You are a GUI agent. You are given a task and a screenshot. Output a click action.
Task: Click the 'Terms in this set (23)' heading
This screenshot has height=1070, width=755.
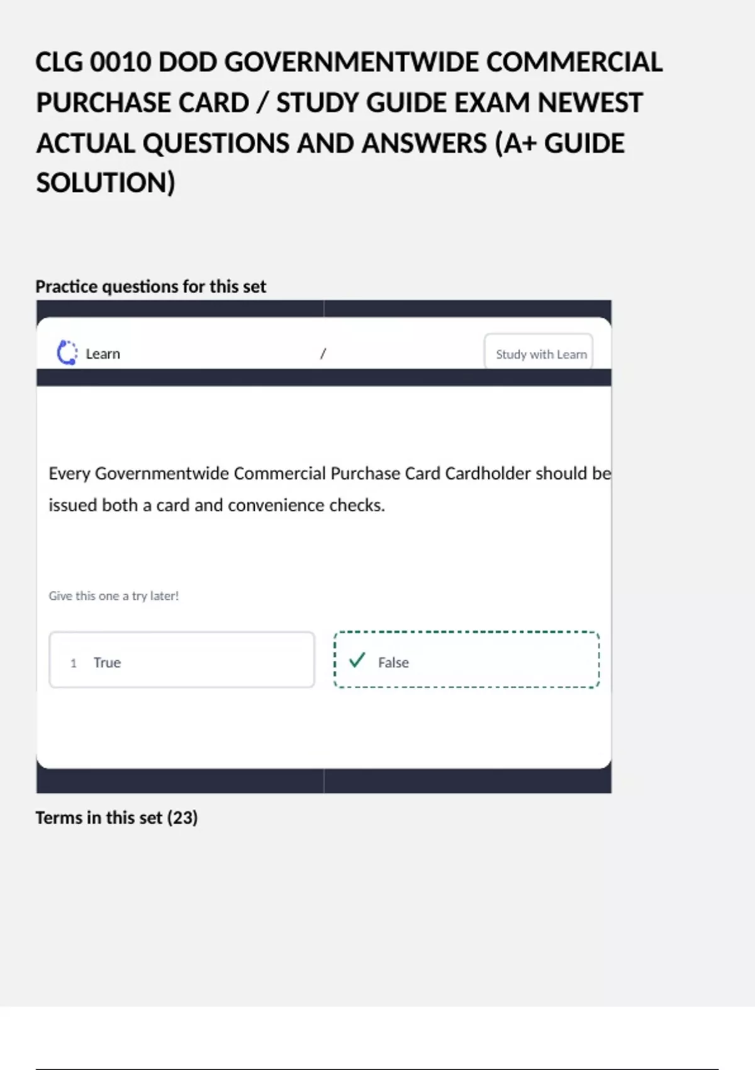[116, 818]
